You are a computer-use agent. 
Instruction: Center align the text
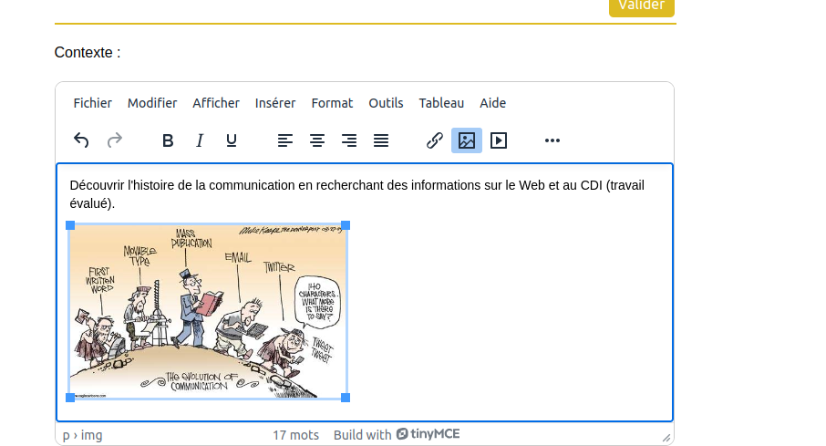317,140
